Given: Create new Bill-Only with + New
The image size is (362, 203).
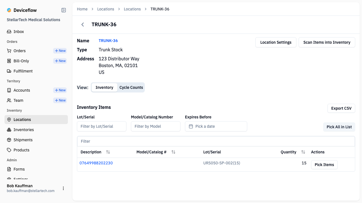Looking at the screenshot, I should [60, 61].
